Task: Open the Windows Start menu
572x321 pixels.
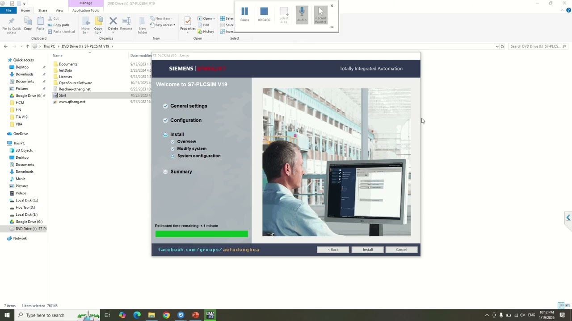Action: tap(7, 315)
